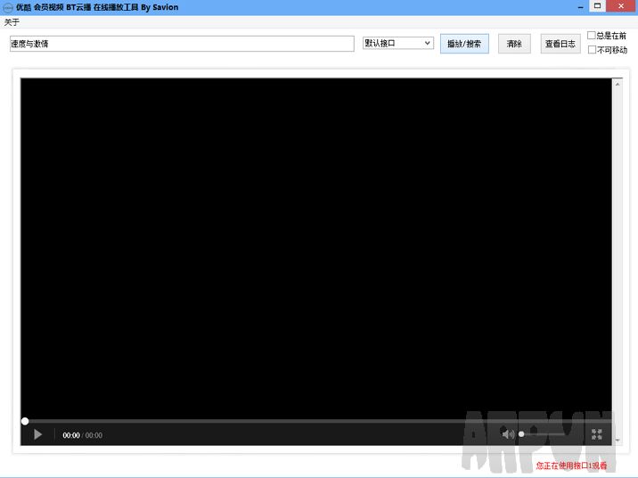Adjust the volume slider knob

coord(522,434)
